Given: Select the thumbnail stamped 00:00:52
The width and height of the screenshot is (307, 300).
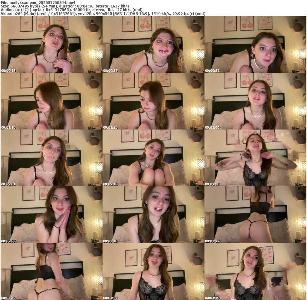Looking at the screenshot, I should (255, 44).
